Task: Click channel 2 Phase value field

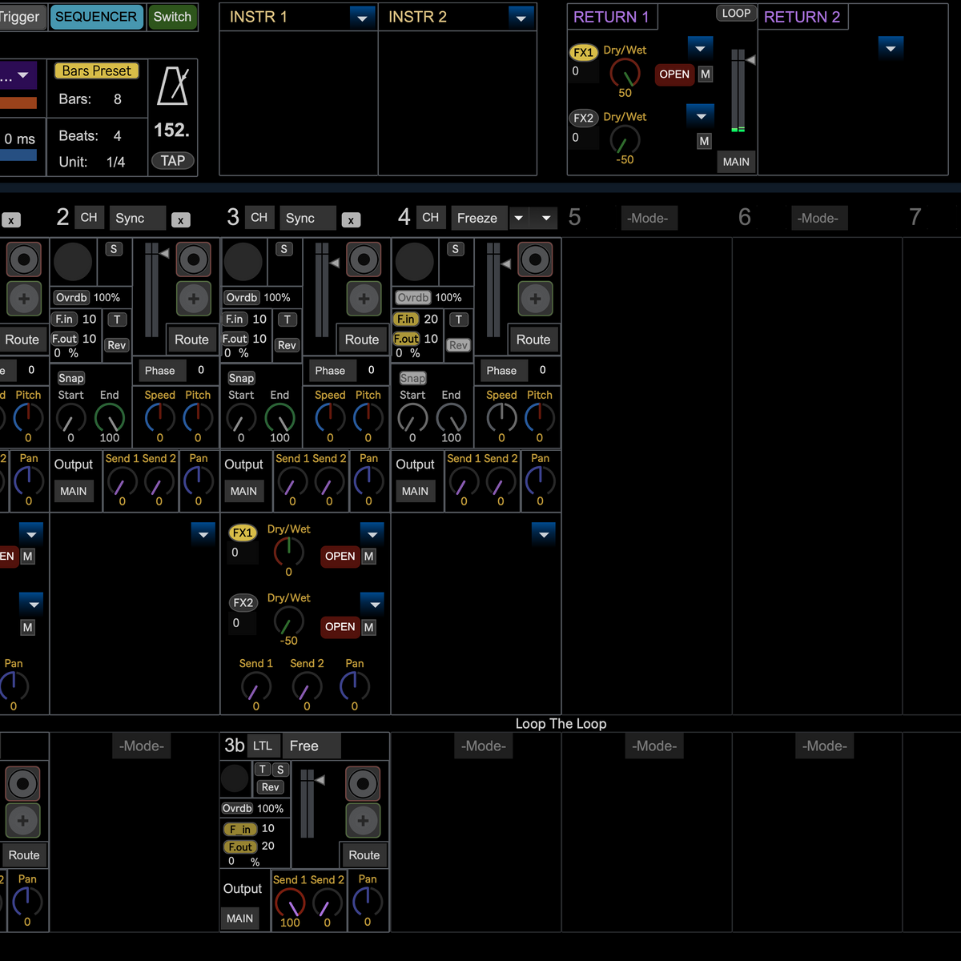Action: point(201,370)
